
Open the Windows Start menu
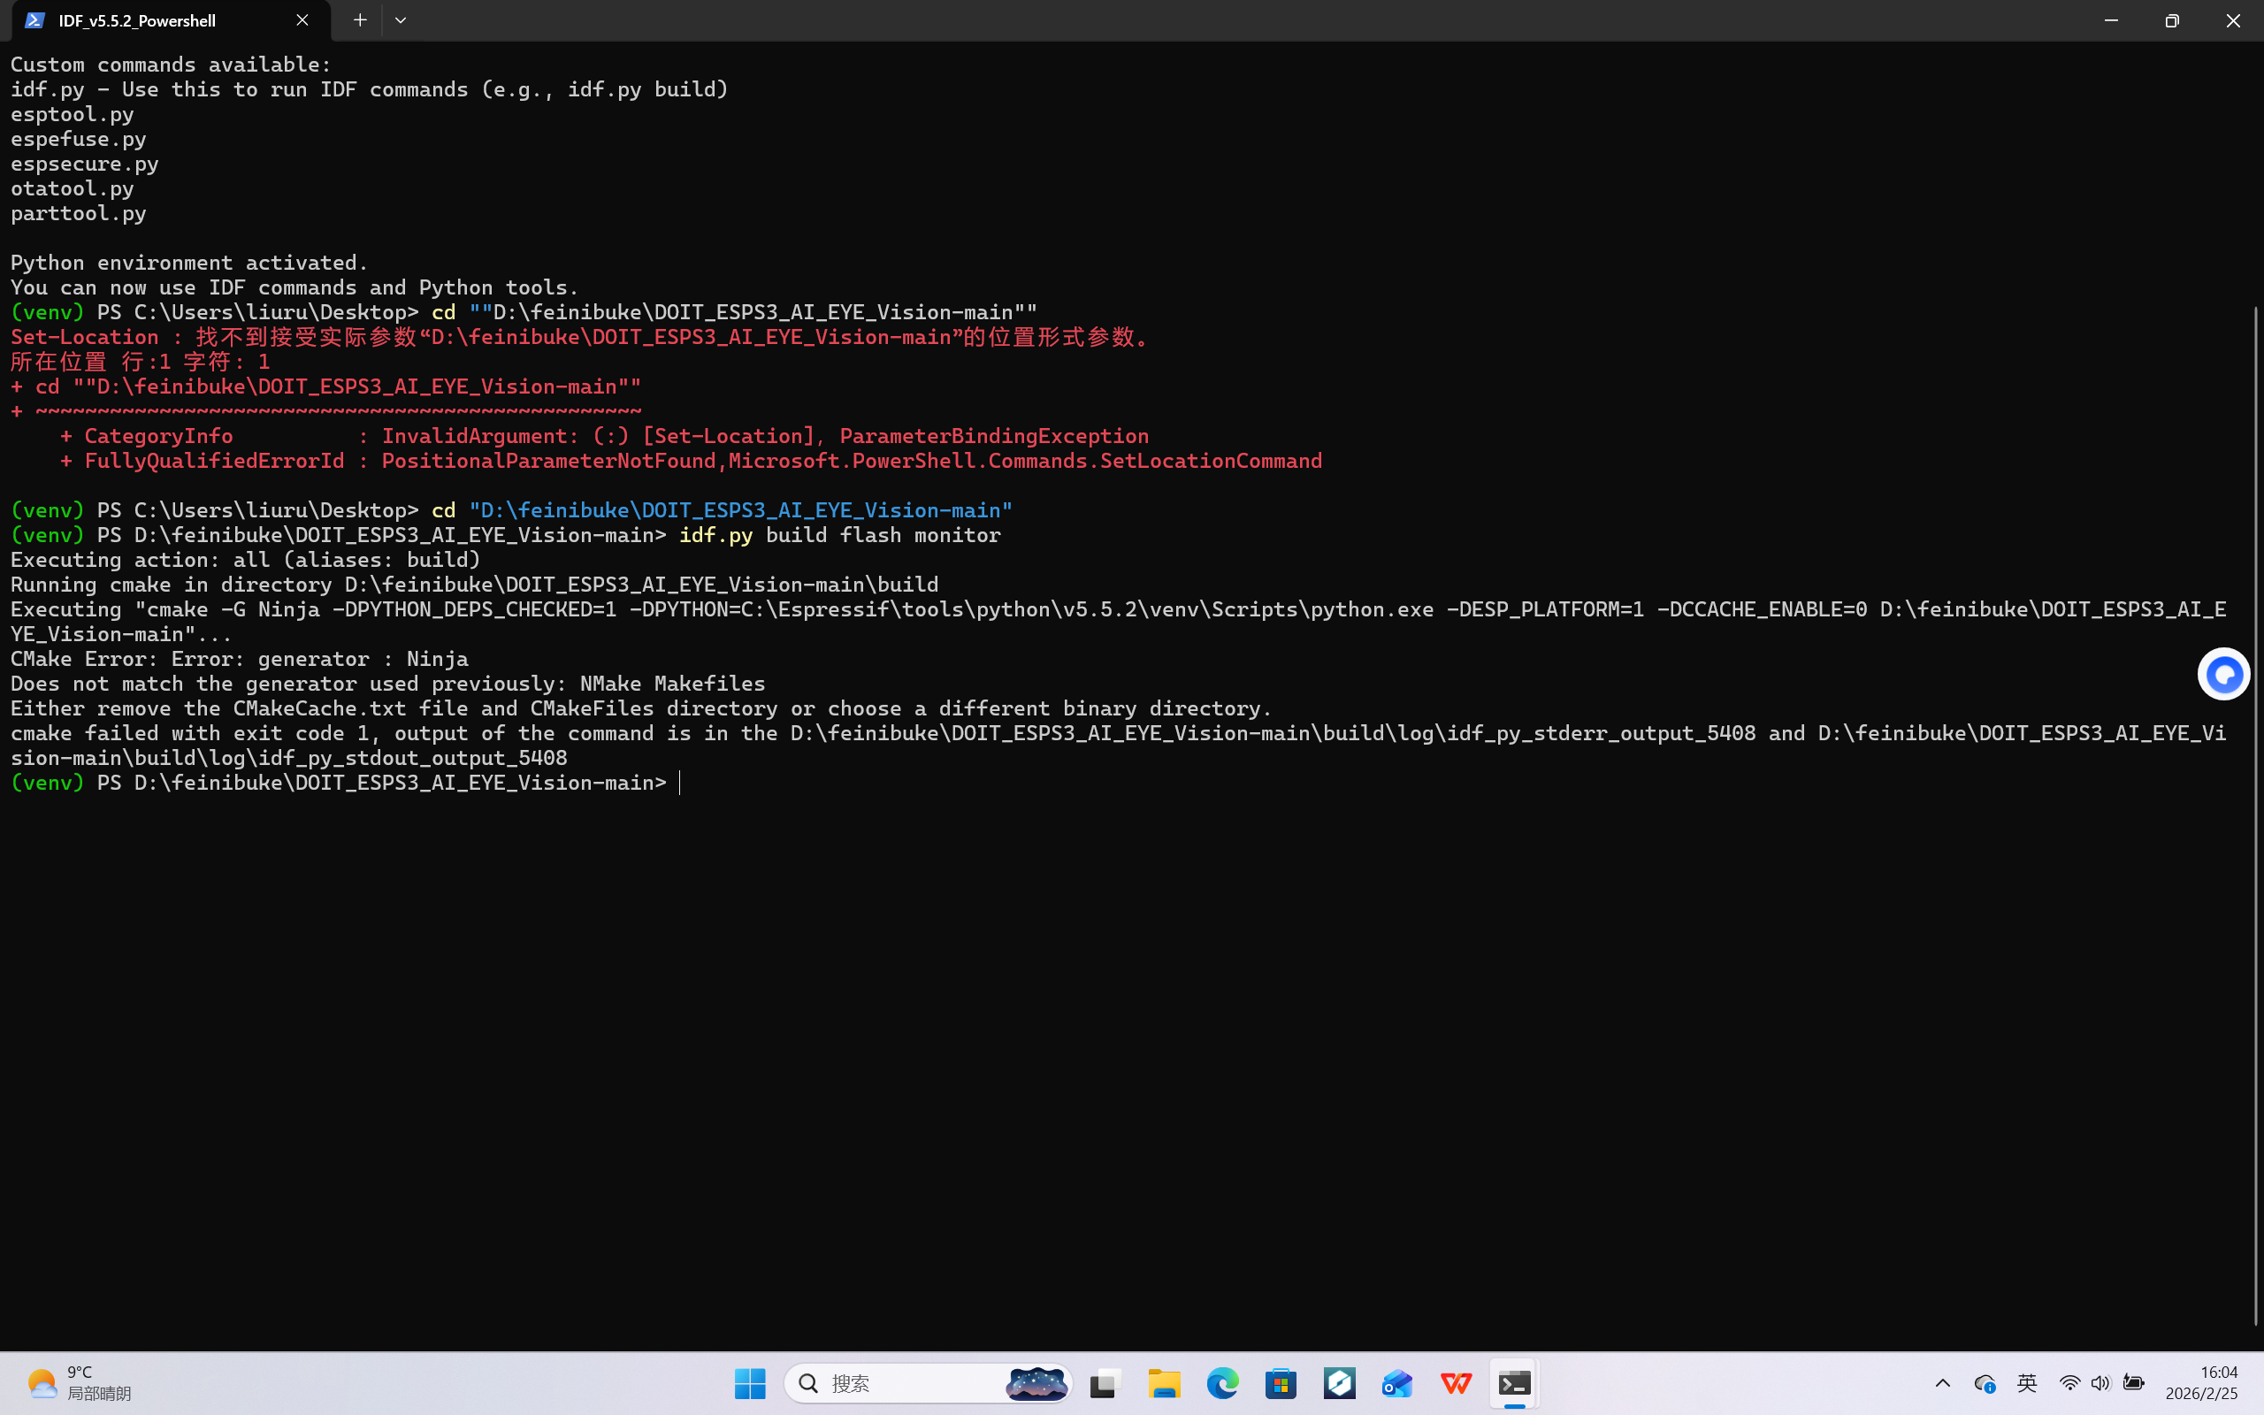749,1383
